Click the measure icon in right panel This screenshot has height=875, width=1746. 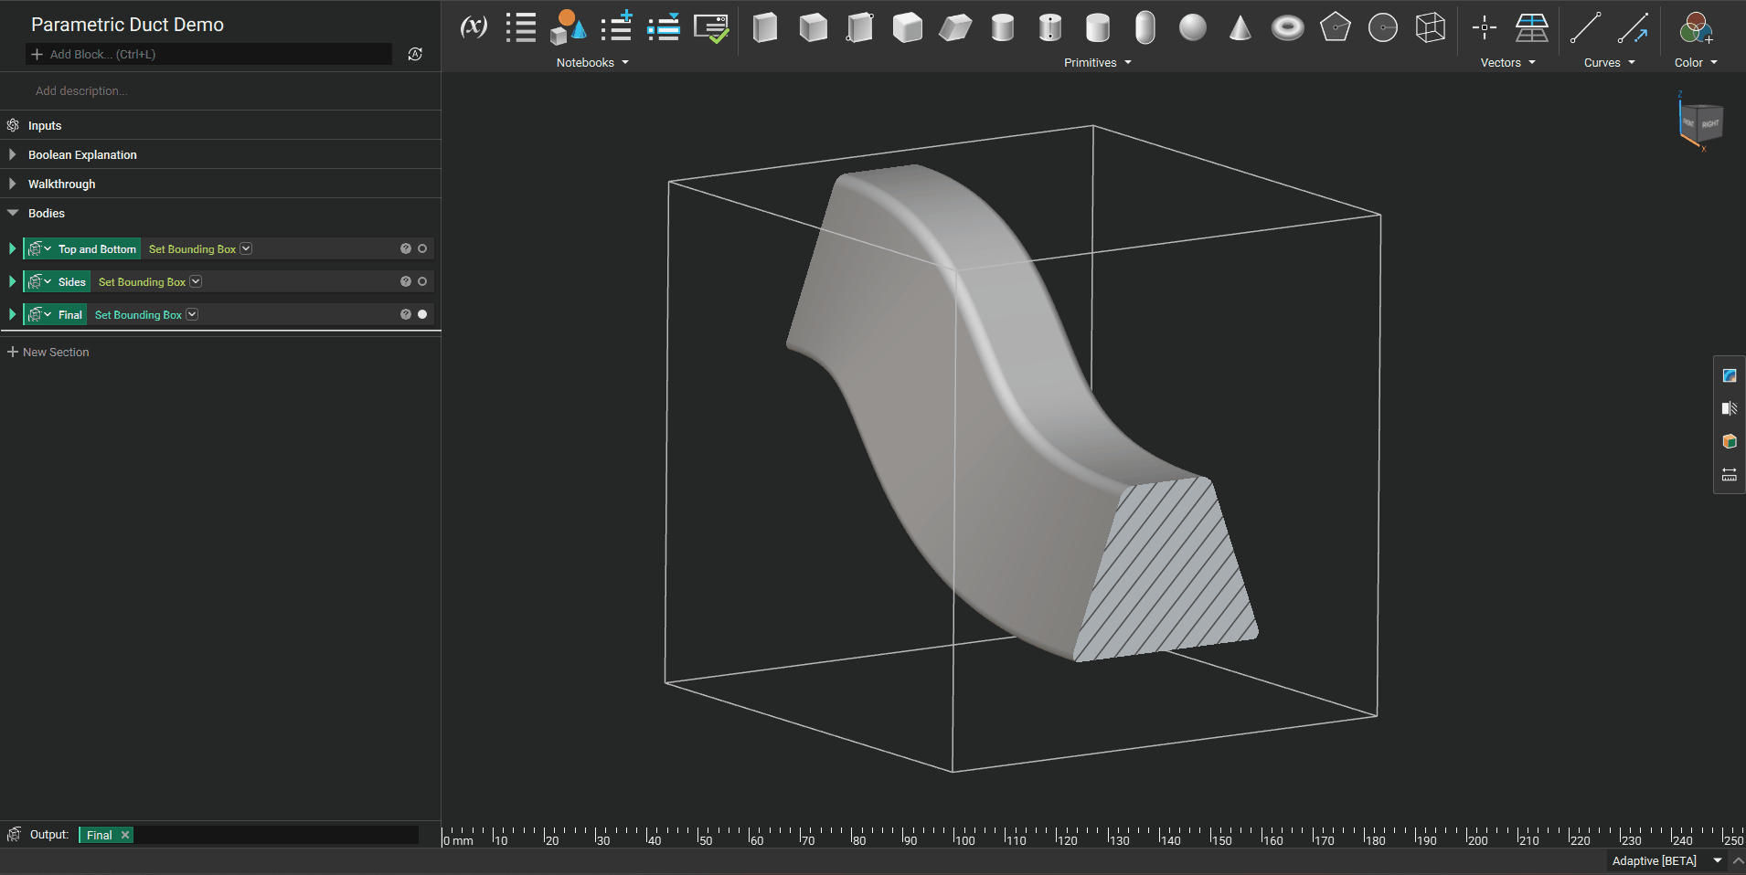click(x=1730, y=474)
